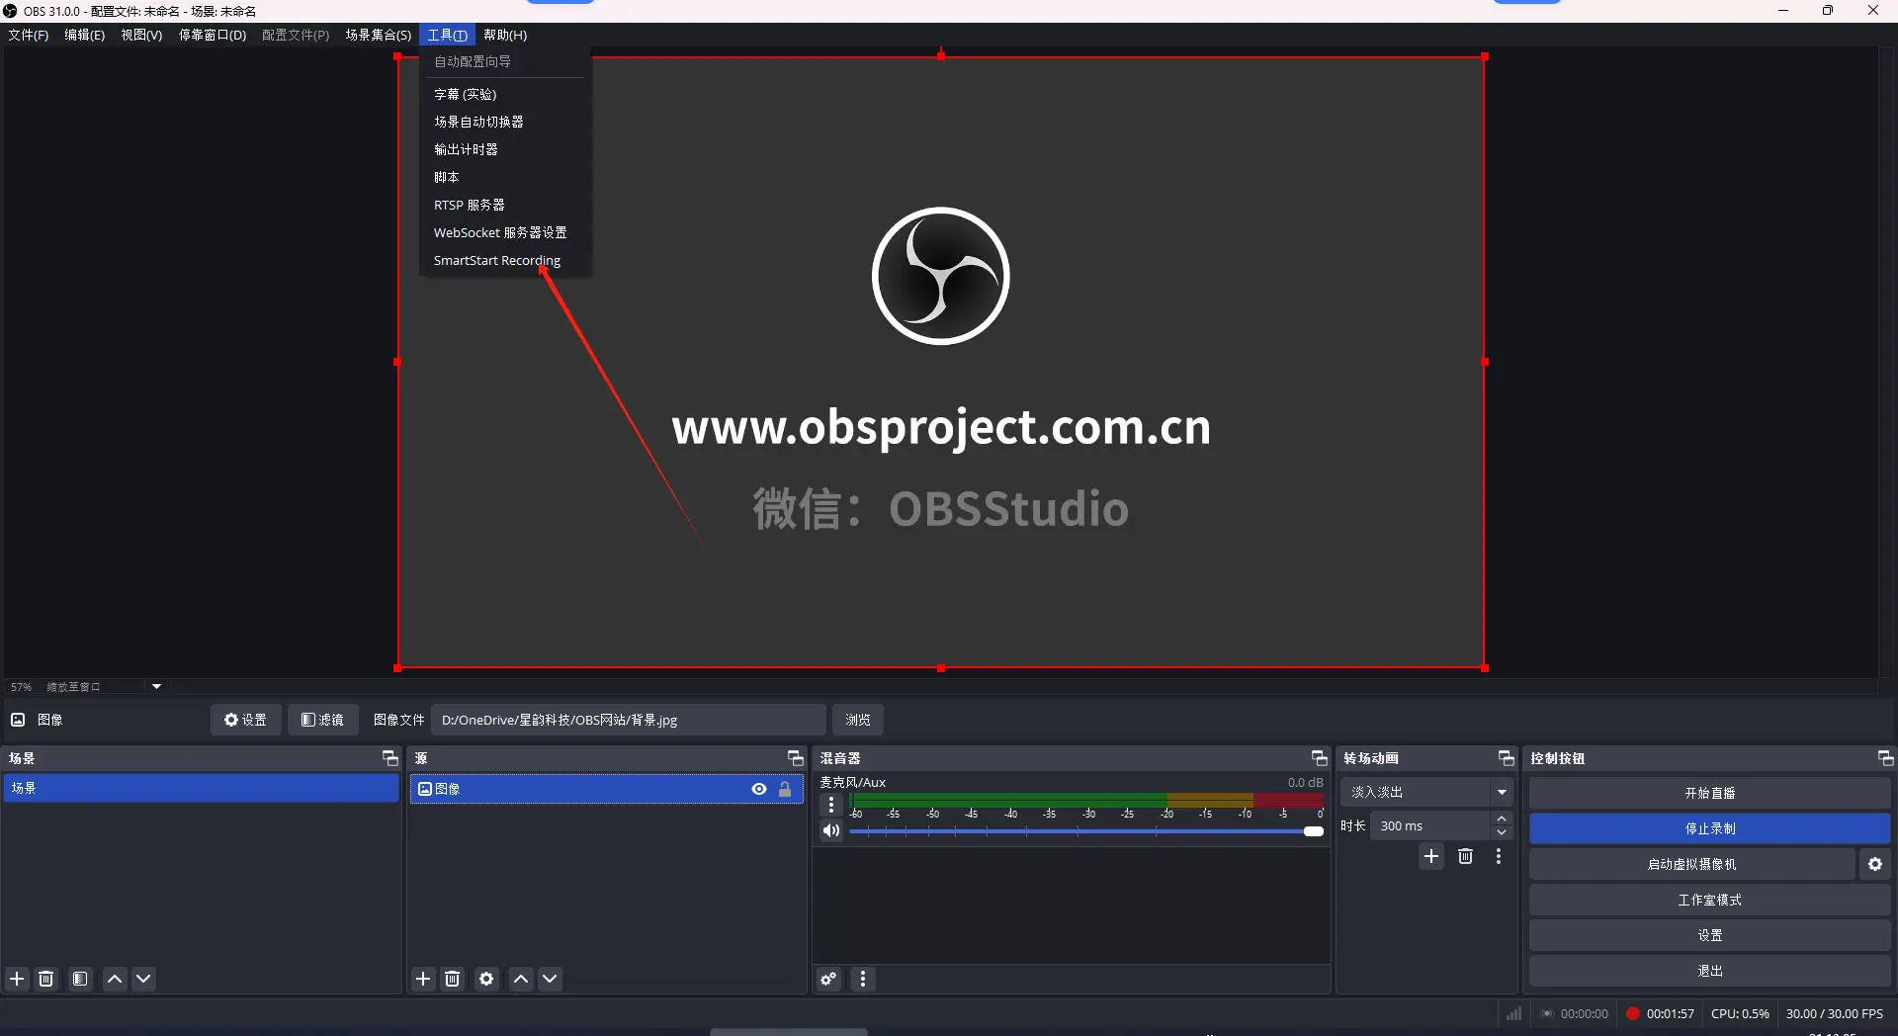The width and height of the screenshot is (1898, 1036).
Task: Move the selected source down
Action: 550,979
